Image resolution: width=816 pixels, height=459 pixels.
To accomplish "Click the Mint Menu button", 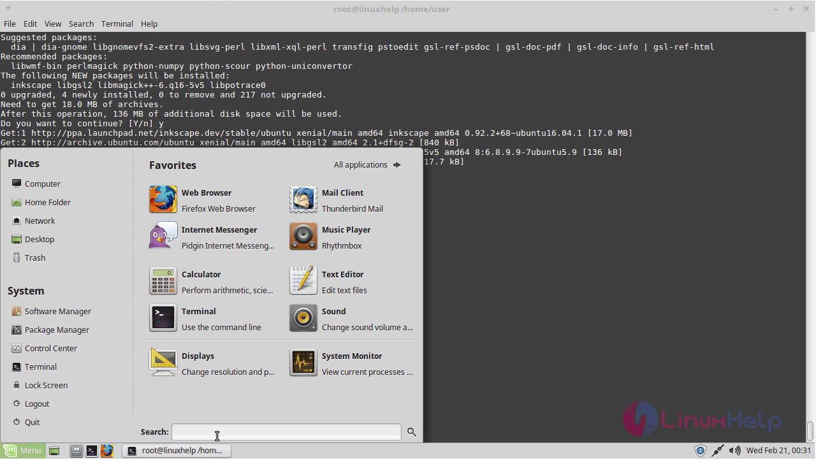I will 23,451.
